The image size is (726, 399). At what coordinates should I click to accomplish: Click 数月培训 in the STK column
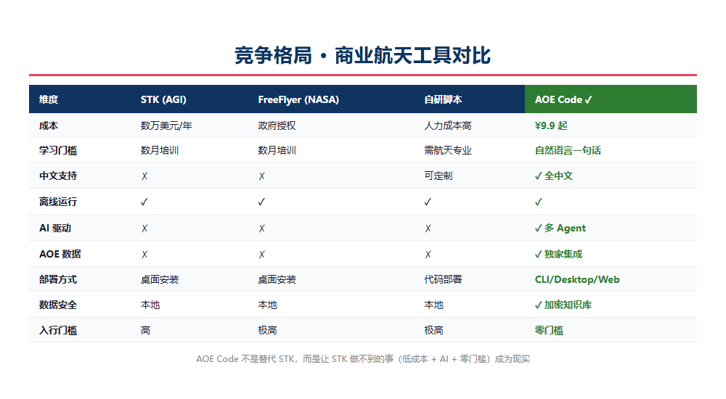tap(160, 150)
